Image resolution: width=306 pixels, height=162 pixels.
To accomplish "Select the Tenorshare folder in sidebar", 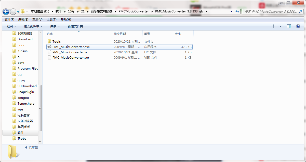I will pos(26,104).
